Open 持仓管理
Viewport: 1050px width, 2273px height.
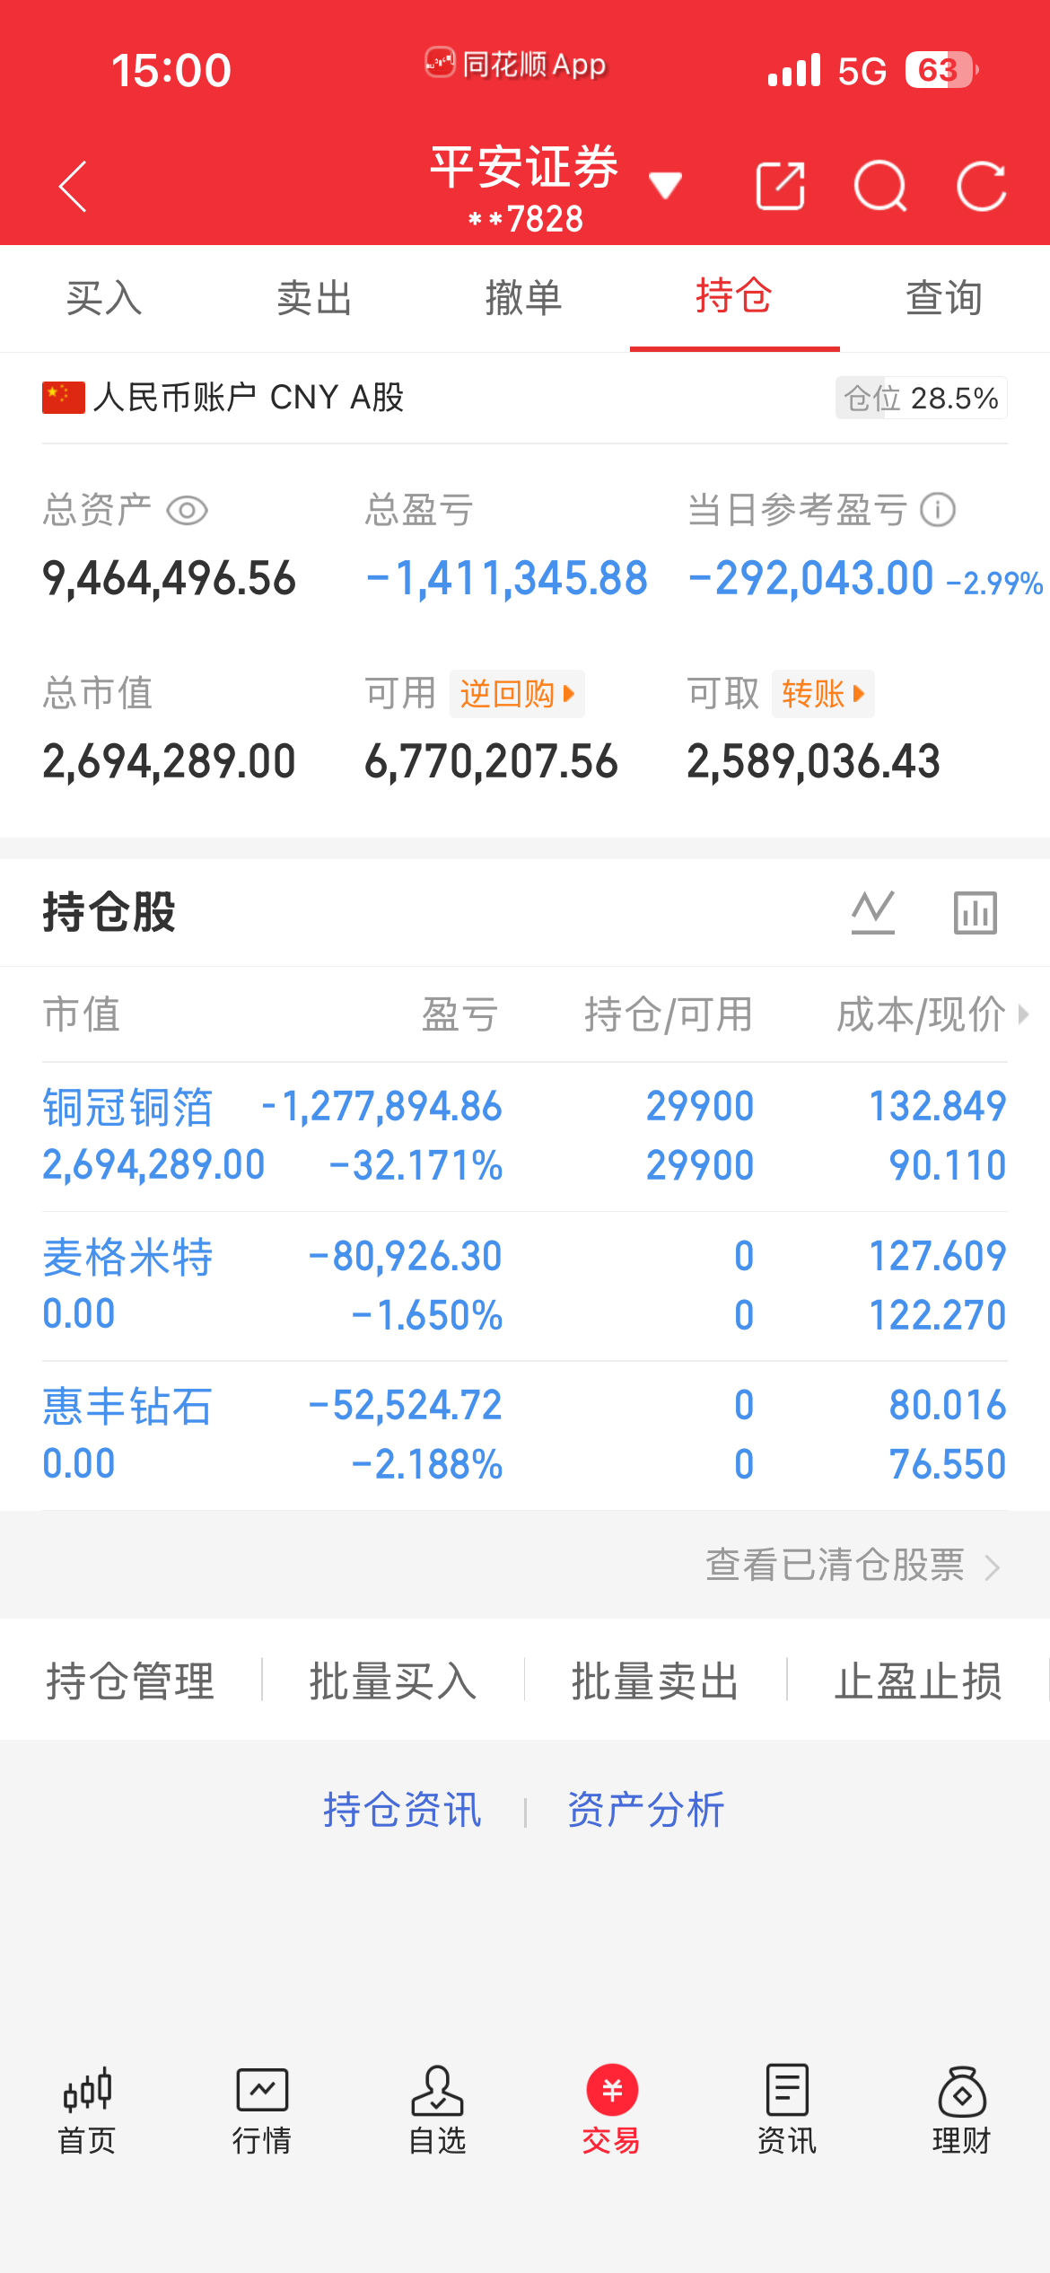click(x=131, y=1681)
